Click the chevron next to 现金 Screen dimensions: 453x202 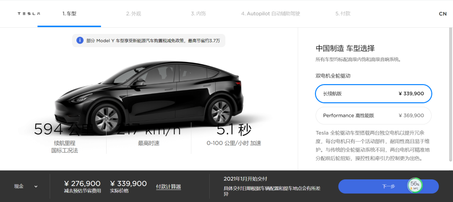click(36, 186)
